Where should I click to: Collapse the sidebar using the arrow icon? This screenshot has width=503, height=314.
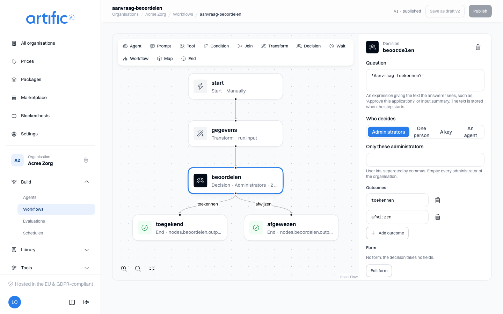pos(86,302)
